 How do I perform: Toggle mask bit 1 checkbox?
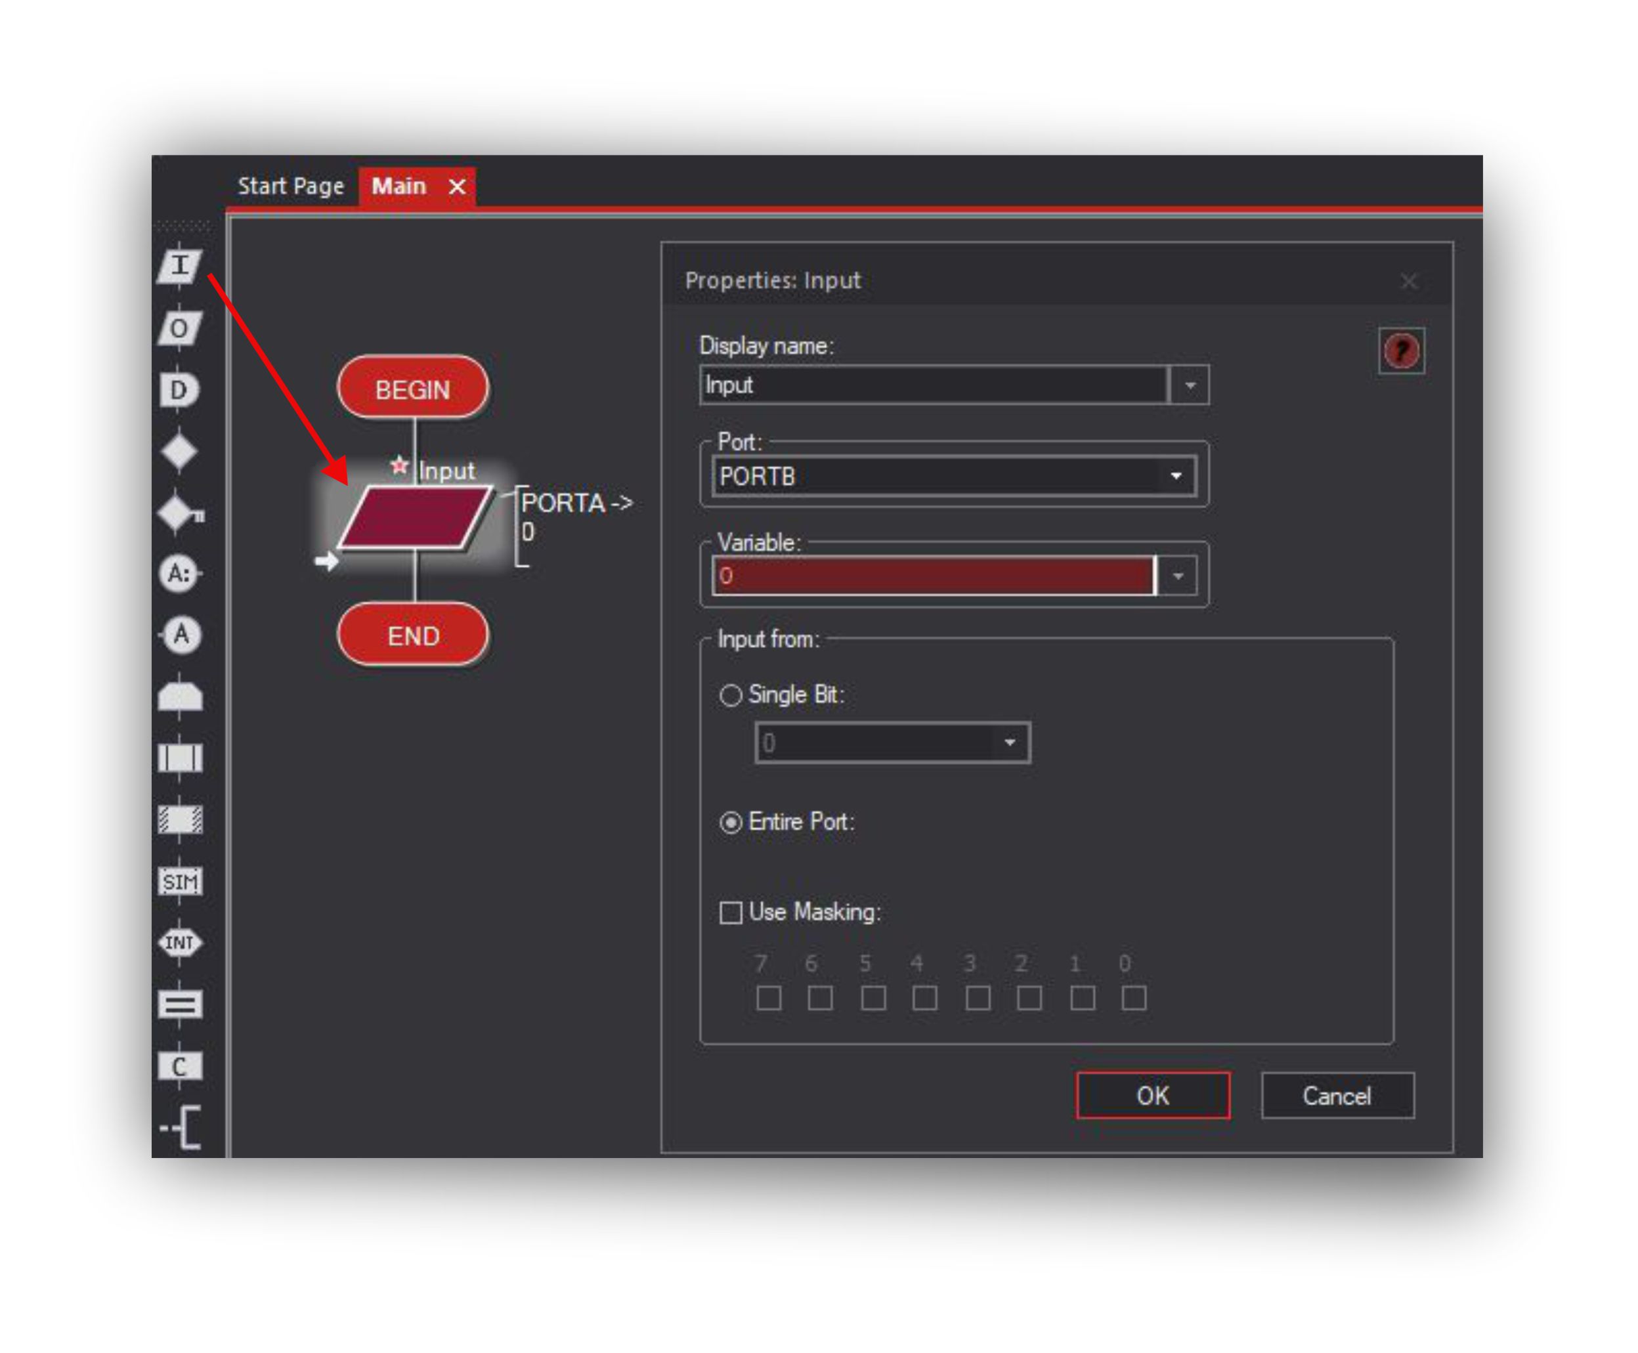tap(1083, 999)
